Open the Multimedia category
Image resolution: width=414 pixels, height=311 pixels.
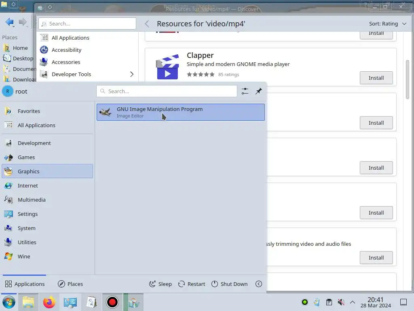47,200
